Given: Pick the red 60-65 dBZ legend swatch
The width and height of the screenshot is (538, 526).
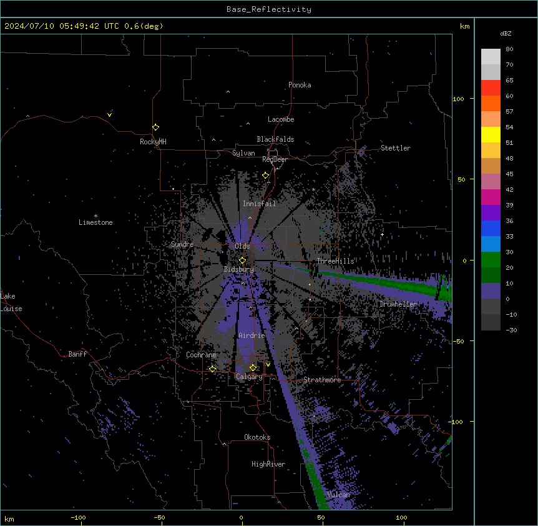Looking at the screenshot, I should (491, 88).
